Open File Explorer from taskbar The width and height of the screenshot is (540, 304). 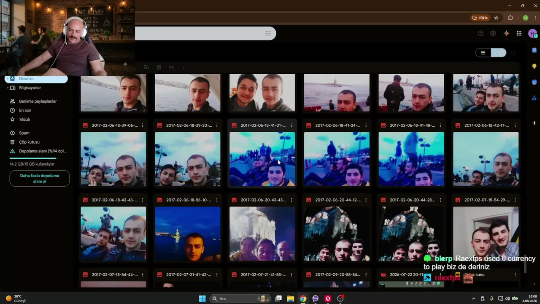[x=291, y=299]
